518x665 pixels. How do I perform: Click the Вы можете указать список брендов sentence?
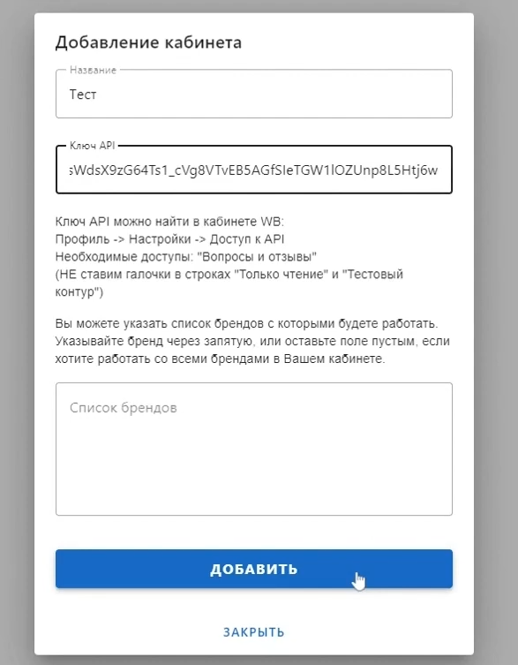click(x=247, y=323)
